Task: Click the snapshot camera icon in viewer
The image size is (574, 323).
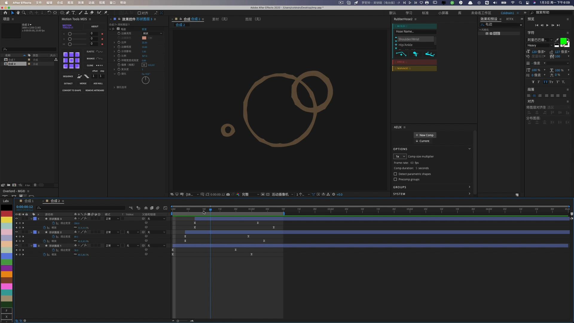Action: 228,194
